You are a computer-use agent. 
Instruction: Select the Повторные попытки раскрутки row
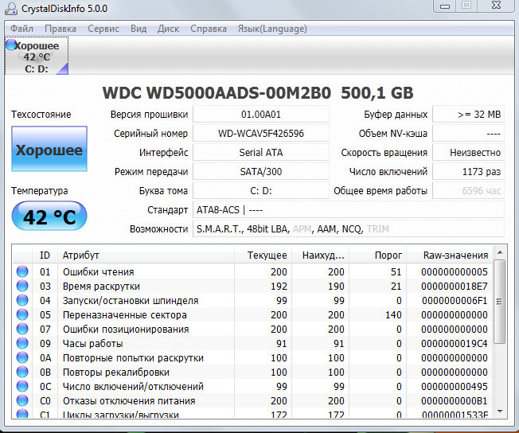point(252,357)
